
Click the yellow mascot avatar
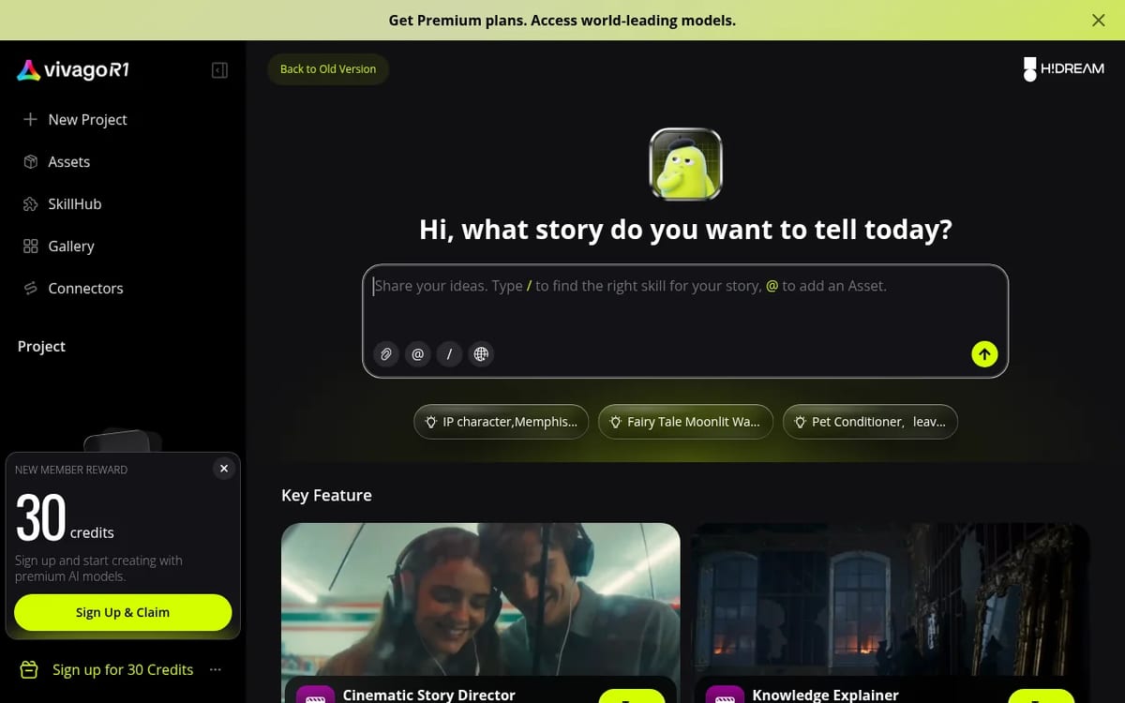(x=685, y=164)
